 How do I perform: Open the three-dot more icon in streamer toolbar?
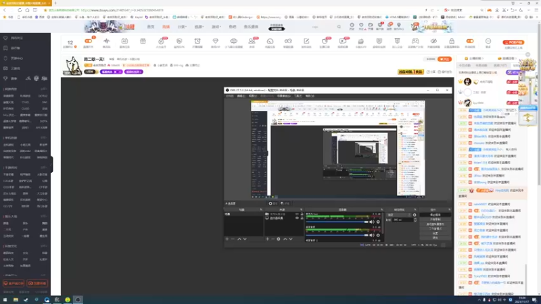[488, 43]
